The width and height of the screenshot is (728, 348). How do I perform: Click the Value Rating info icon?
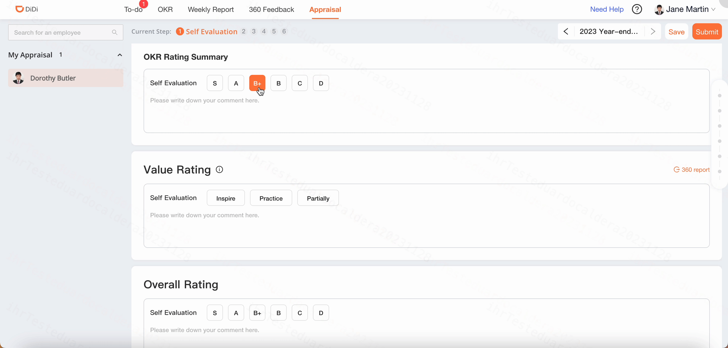pyautogui.click(x=219, y=170)
